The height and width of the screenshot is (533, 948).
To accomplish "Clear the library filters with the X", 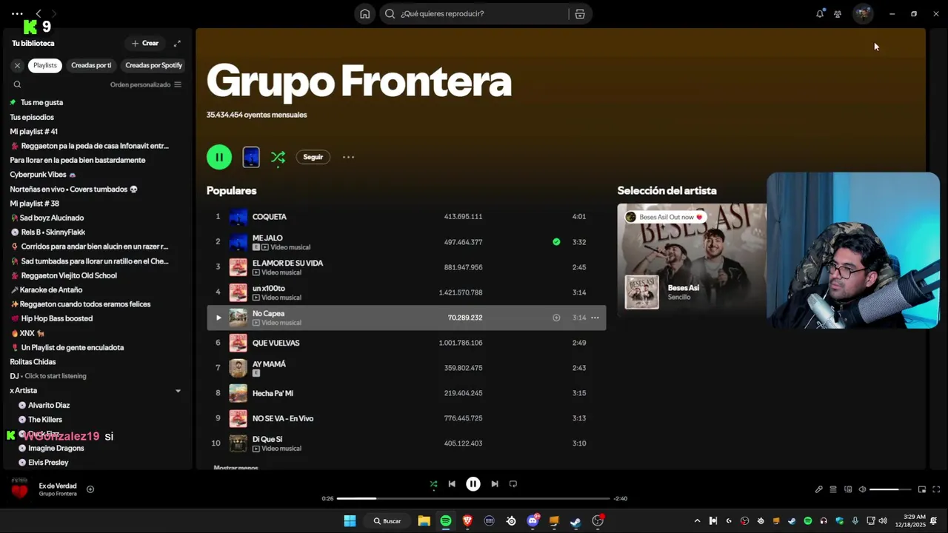I will pos(17,65).
